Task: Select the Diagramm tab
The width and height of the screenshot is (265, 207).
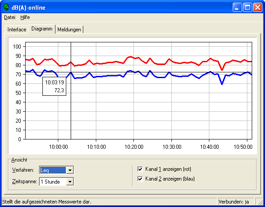Action: [x=42, y=29]
